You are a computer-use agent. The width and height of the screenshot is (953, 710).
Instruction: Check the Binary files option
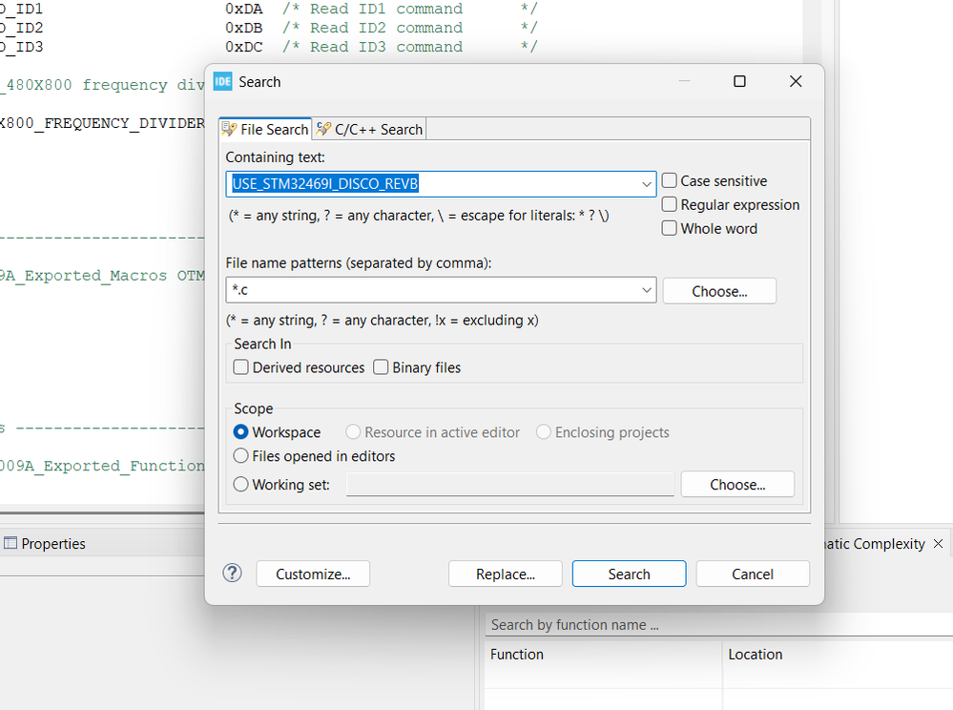[x=381, y=367]
